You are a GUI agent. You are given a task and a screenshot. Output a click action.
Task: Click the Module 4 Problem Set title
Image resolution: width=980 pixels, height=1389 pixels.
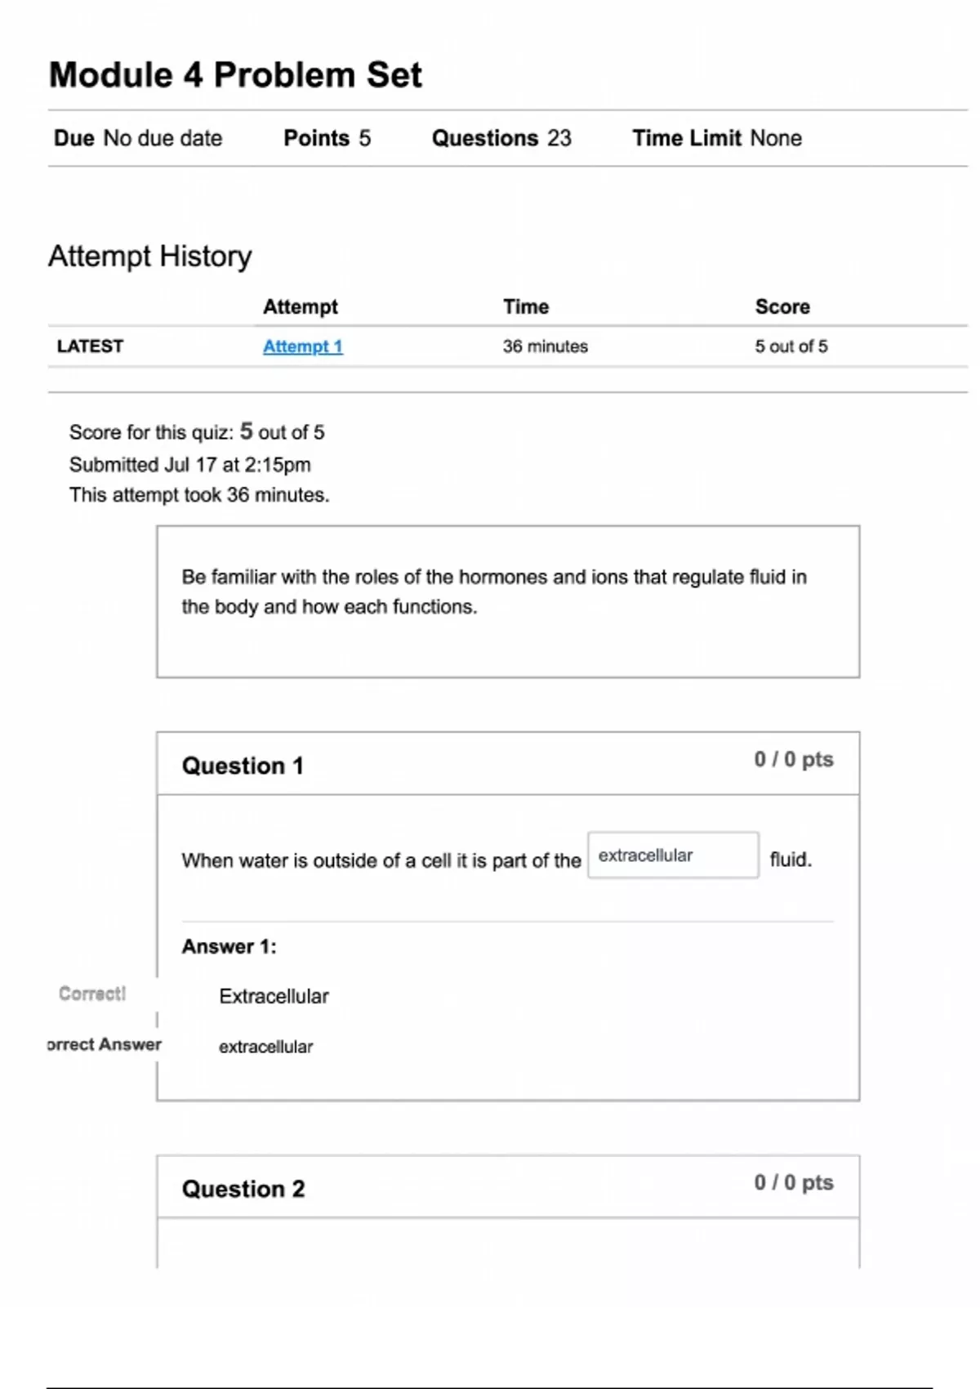click(x=235, y=75)
